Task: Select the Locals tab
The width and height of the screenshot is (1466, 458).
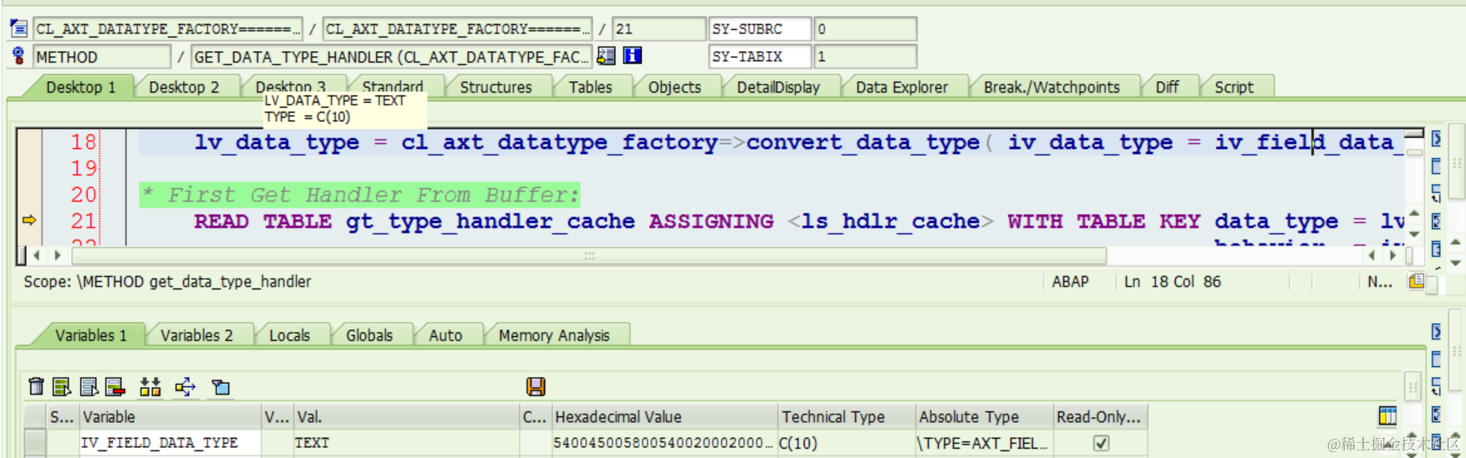Action: [289, 335]
